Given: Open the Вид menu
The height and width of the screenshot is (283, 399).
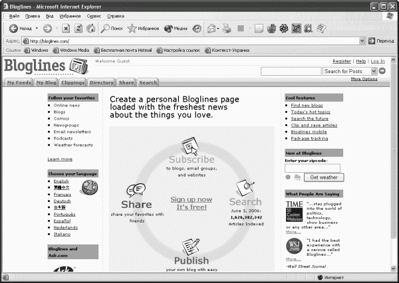Looking at the screenshot, I should pos(50,16).
